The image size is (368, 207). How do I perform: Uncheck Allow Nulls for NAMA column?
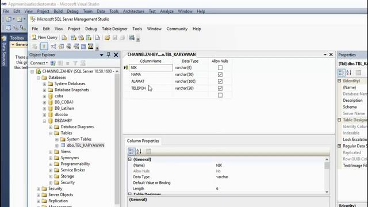tap(220, 74)
